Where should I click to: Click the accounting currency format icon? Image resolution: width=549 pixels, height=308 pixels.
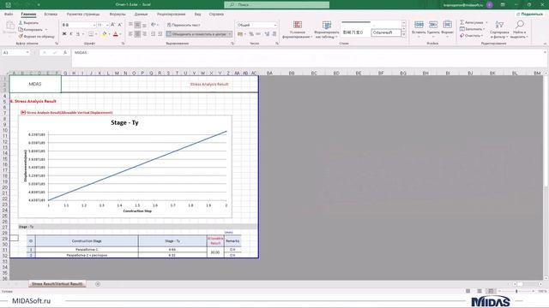click(240, 34)
